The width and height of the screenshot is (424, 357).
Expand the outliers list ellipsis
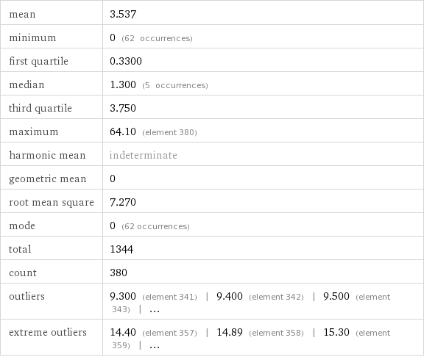pos(155,309)
